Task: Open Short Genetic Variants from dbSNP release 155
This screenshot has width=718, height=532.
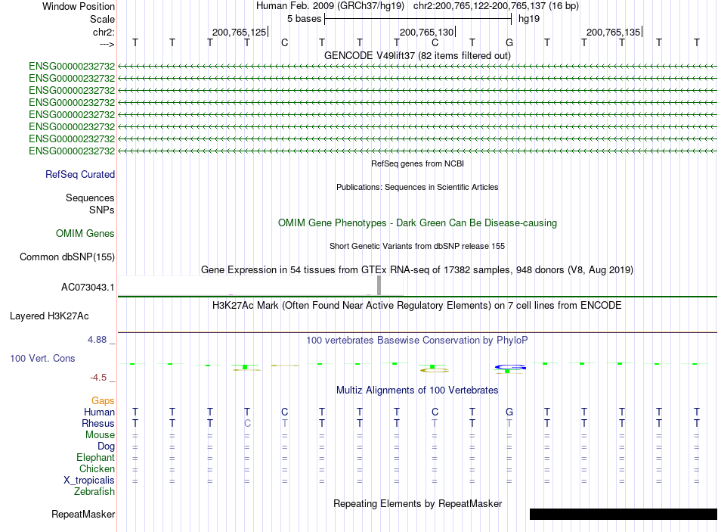Action: (417, 246)
